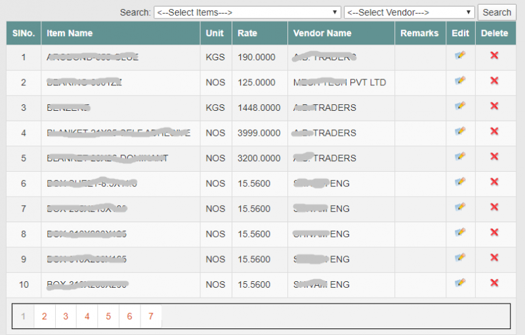Expand the Select Vendor dropdown
Screen dimensions: 525x335
409,12
